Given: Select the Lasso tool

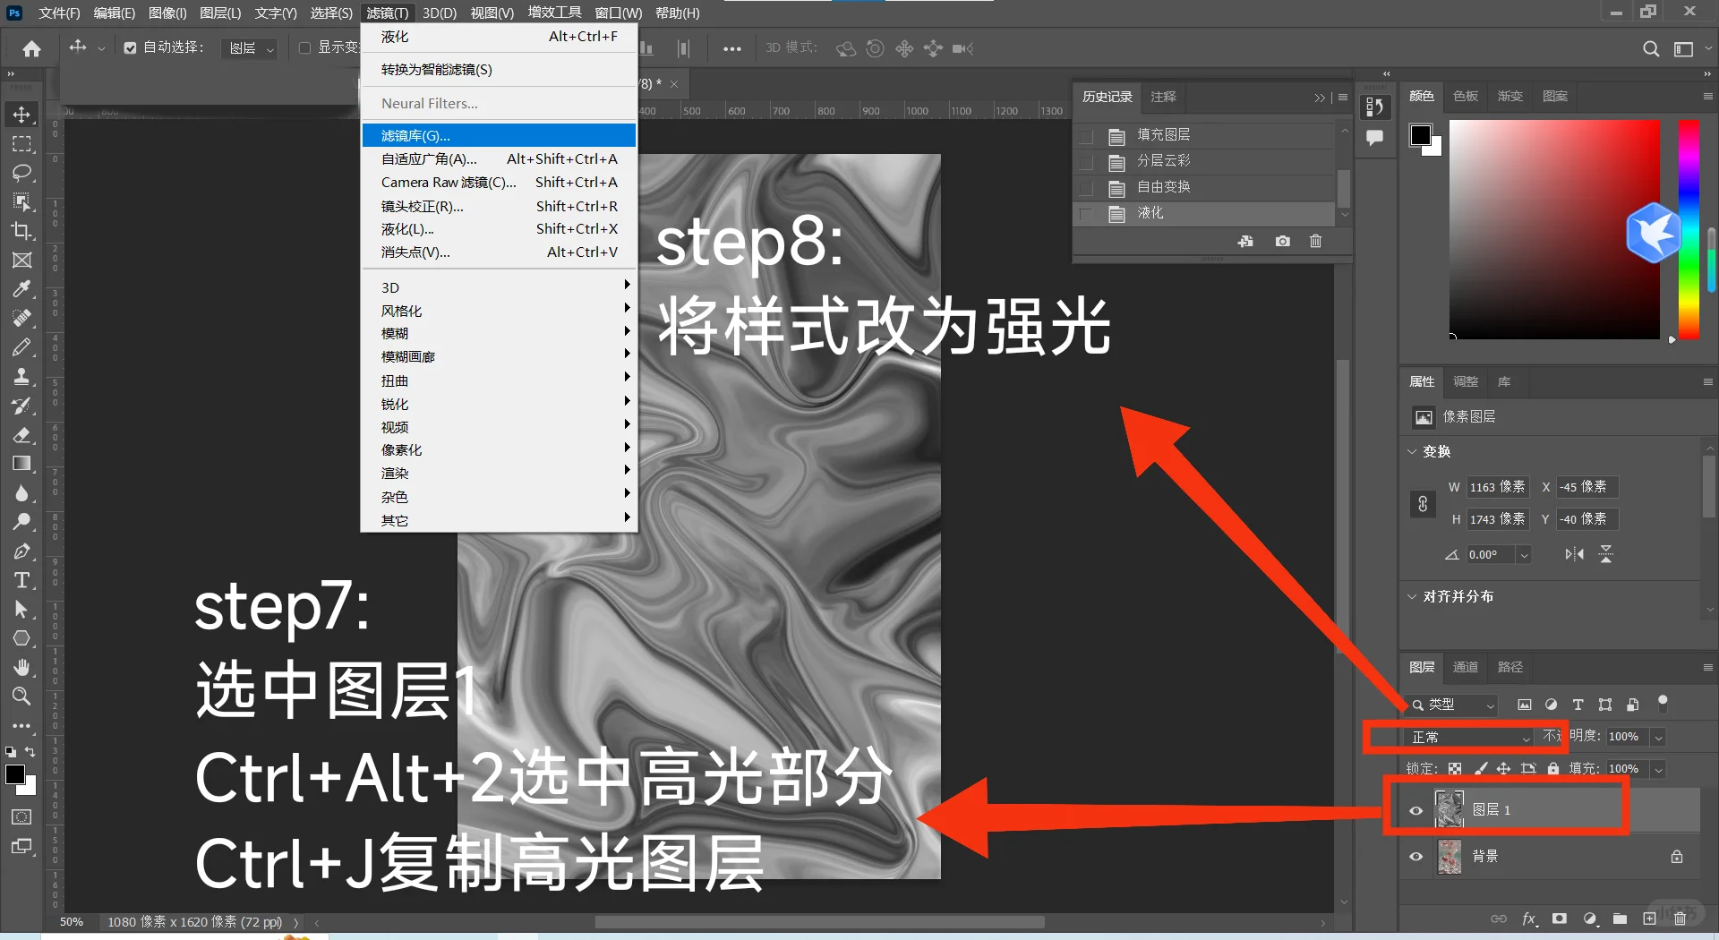Looking at the screenshot, I should 21,173.
